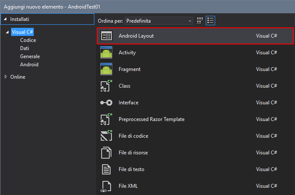295x195 pixels.
Task: Open the Codice category
Action: point(28,40)
